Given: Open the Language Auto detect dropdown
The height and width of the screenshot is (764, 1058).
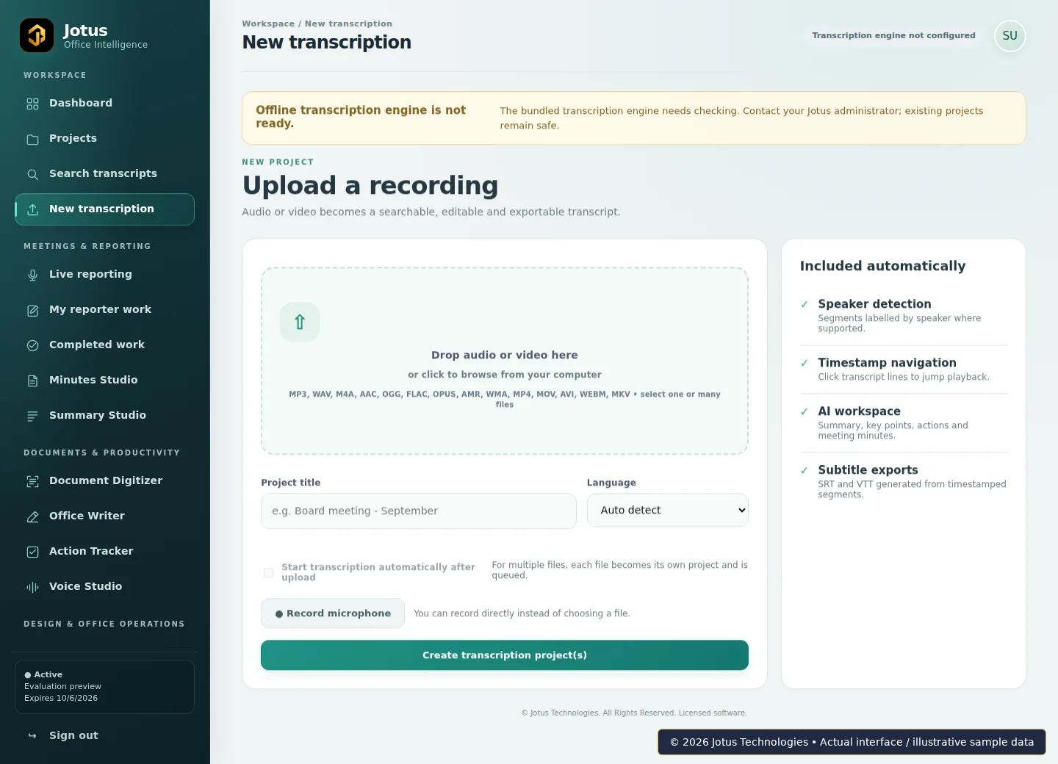Looking at the screenshot, I should click(668, 510).
